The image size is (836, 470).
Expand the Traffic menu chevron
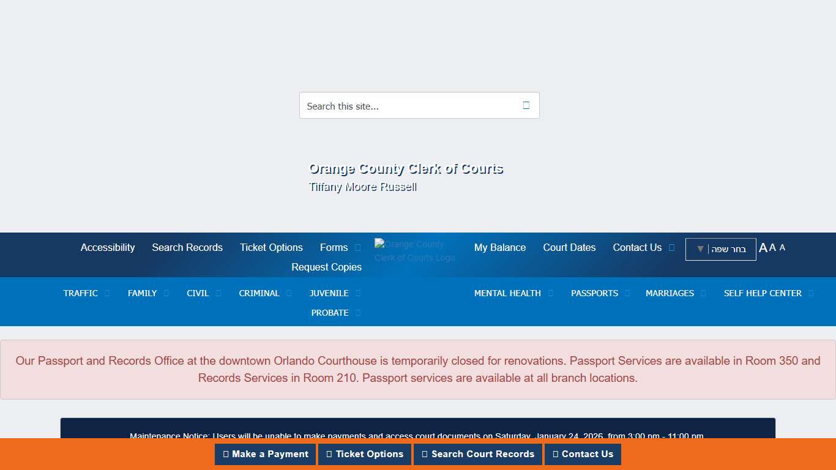(107, 293)
